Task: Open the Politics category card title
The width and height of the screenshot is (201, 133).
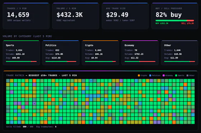Action: coord(51,45)
